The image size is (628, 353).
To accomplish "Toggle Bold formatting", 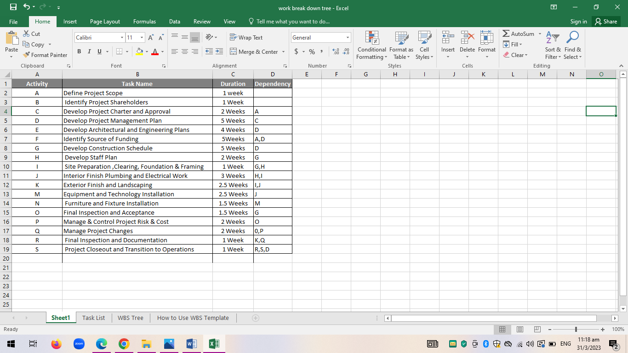I will [79, 51].
